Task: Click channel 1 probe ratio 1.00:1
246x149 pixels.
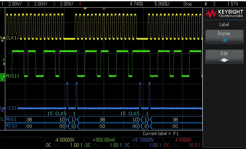Action: (76, 145)
